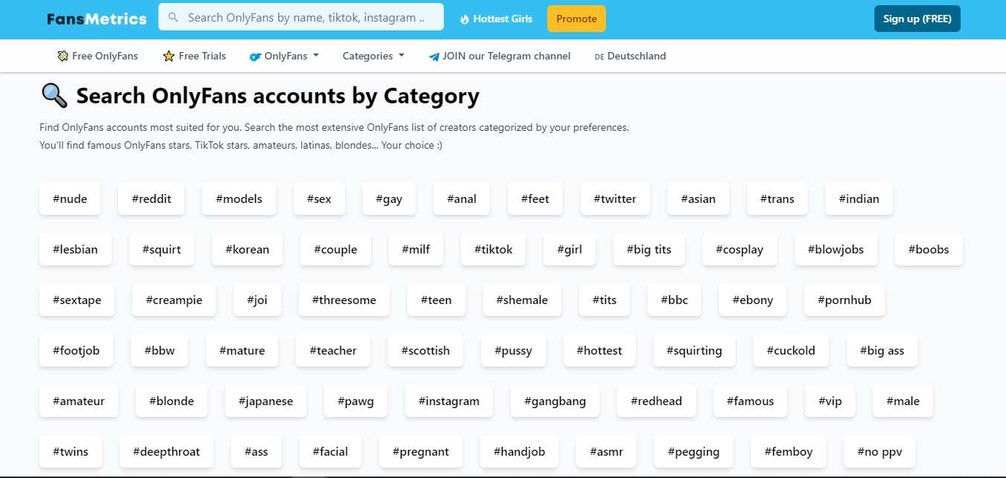Select the #blonde category tag

pos(172,401)
